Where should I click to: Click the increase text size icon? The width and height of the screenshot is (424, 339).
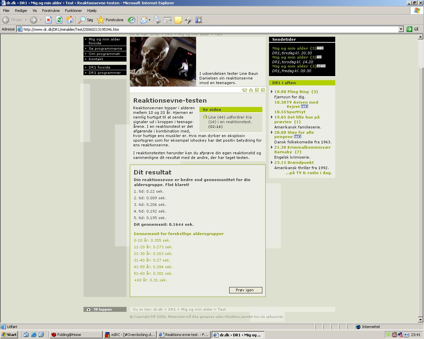tap(257, 90)
